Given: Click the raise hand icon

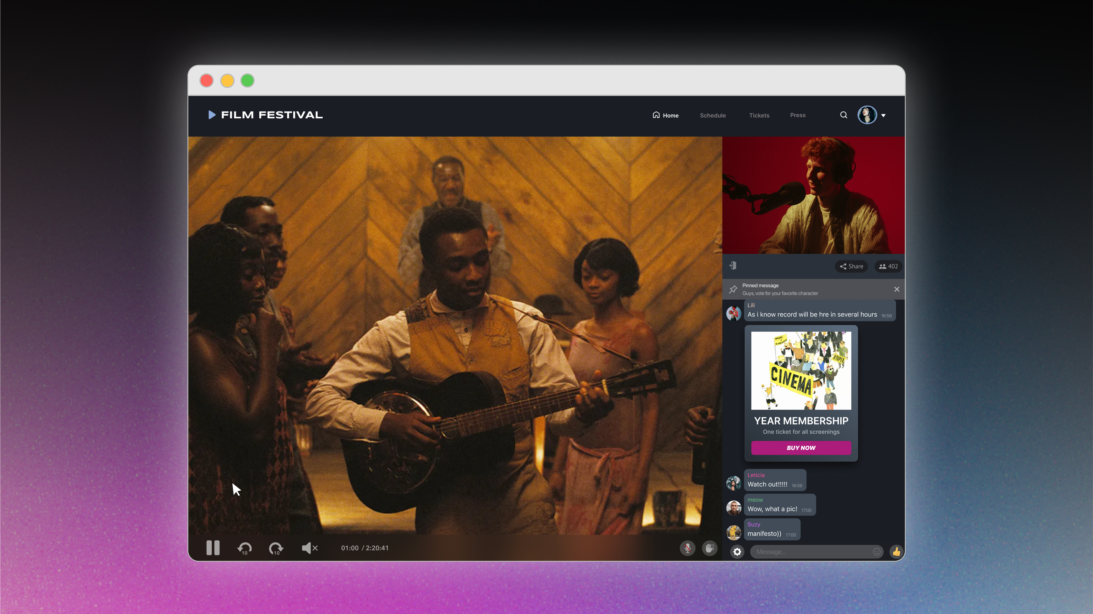Looking at the screenshot, I should (x=709, y=548).
